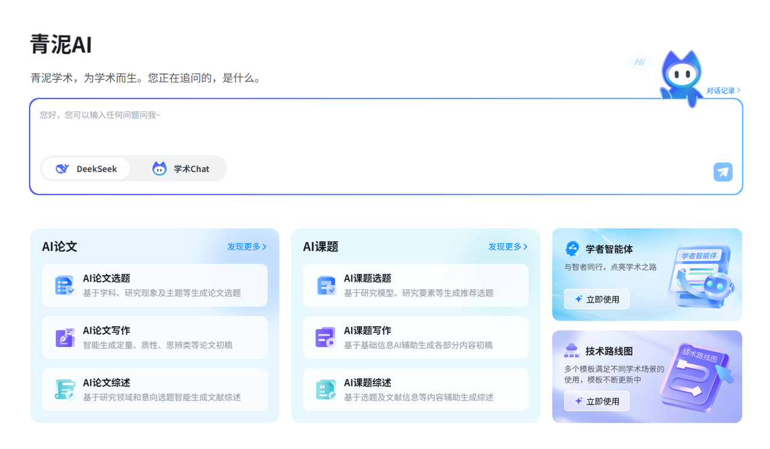Open the AI课题选题 card title

(x=368, y=278)
